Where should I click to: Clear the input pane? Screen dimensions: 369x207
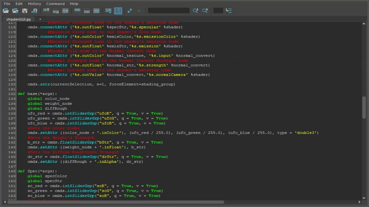pyautogui.click(x=56, y=11)
